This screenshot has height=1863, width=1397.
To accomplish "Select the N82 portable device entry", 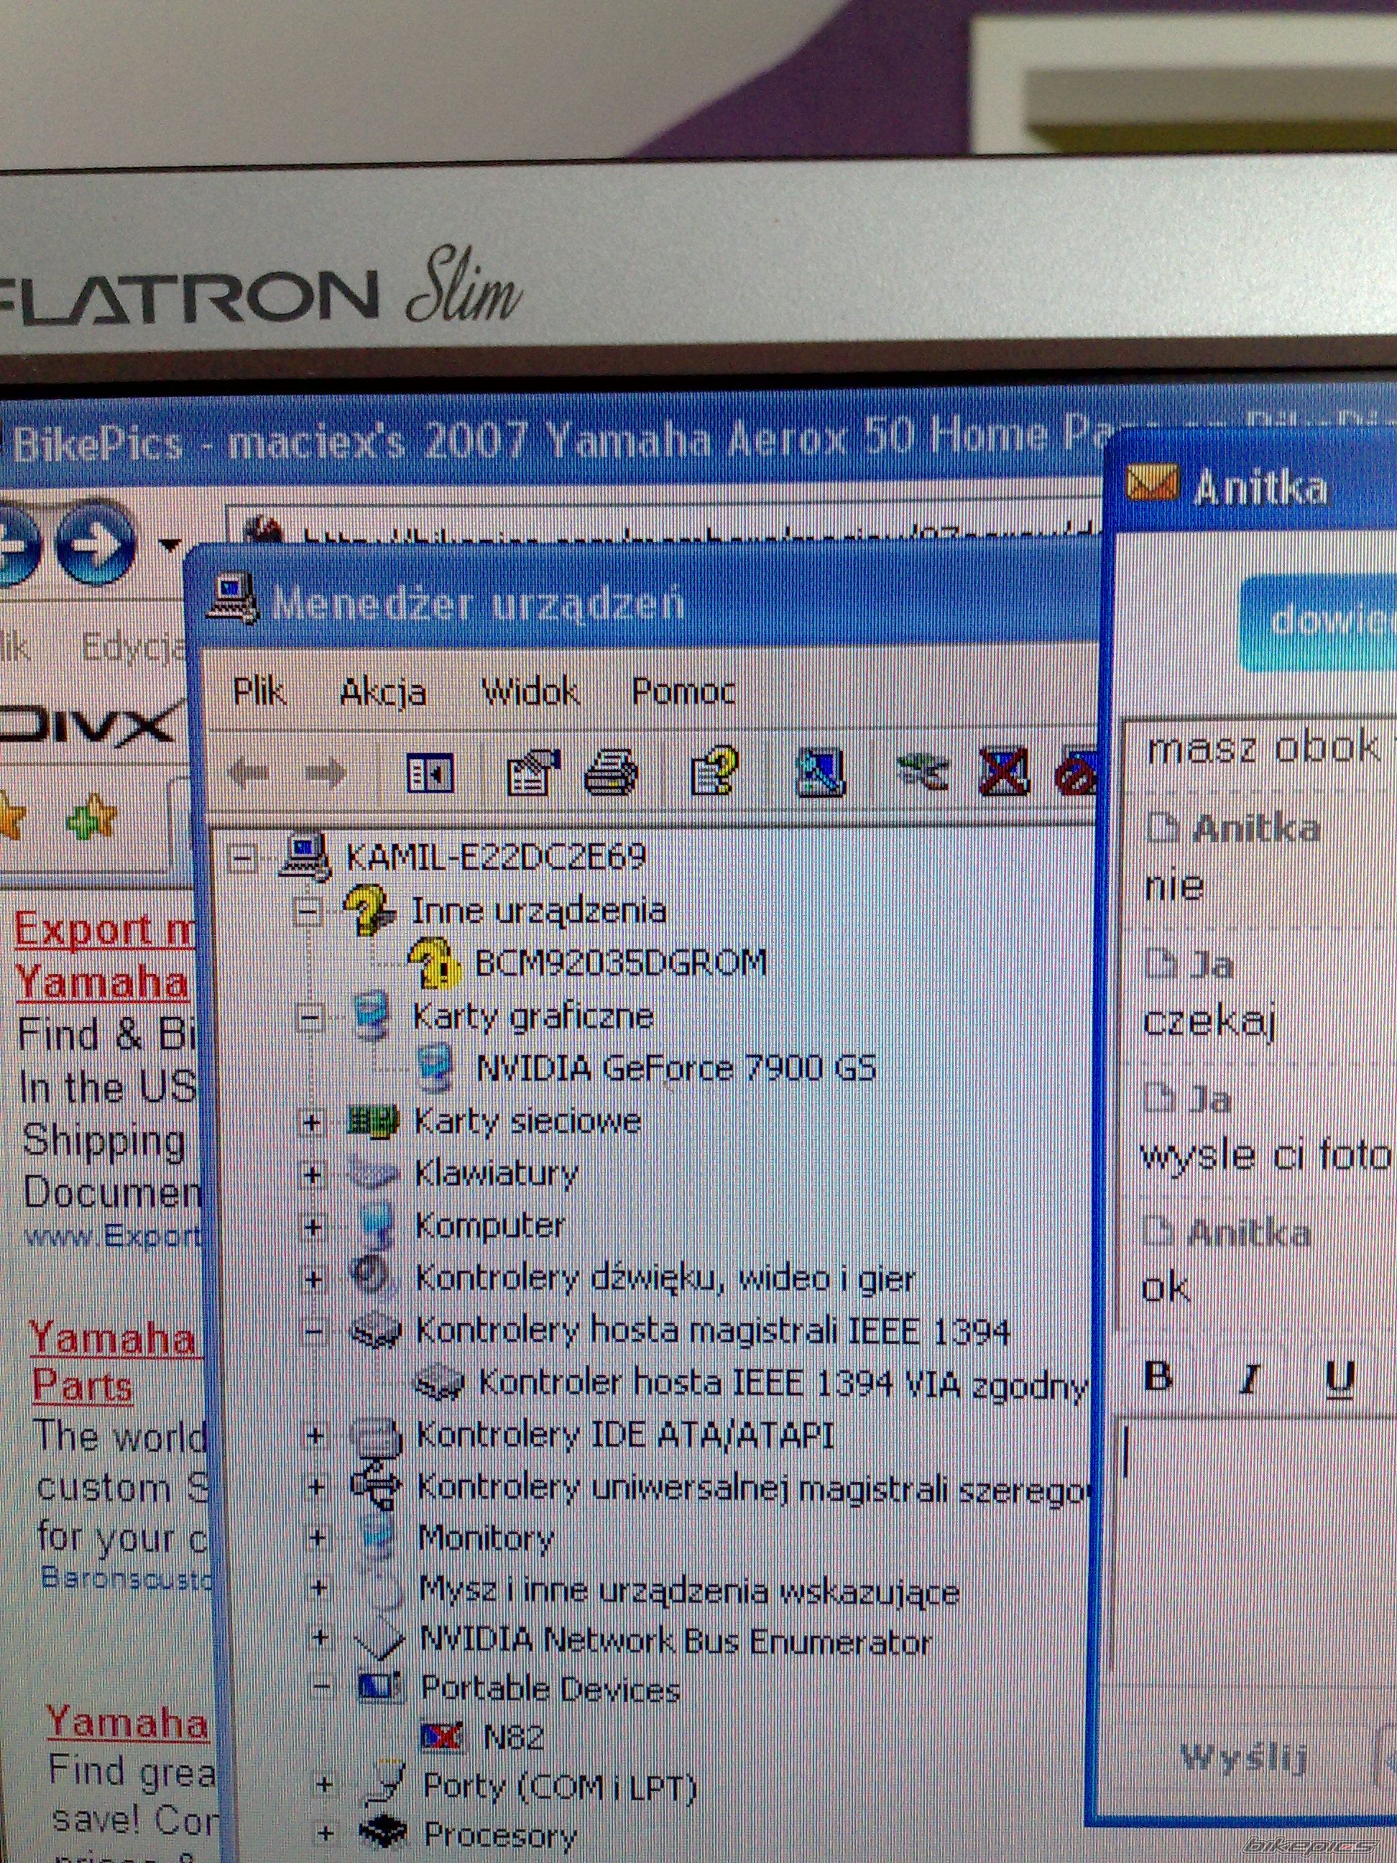I will click(513, 1736).
